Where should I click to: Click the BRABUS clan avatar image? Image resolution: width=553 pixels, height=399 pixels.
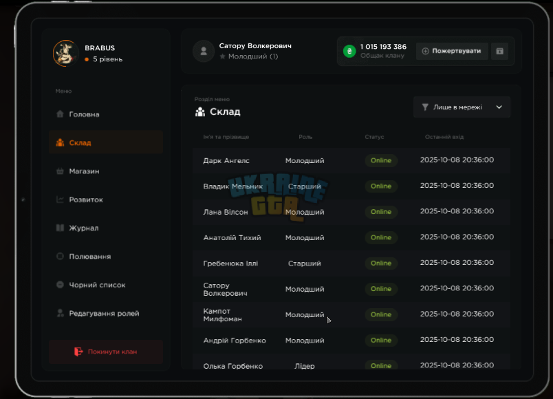(65, 53)
